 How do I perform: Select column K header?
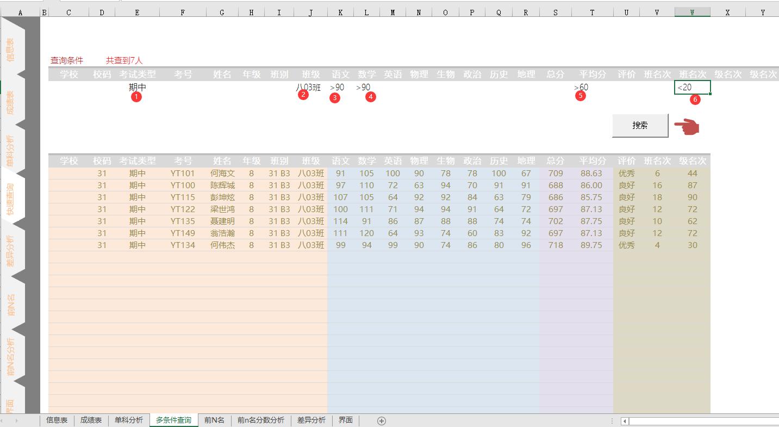340,12
